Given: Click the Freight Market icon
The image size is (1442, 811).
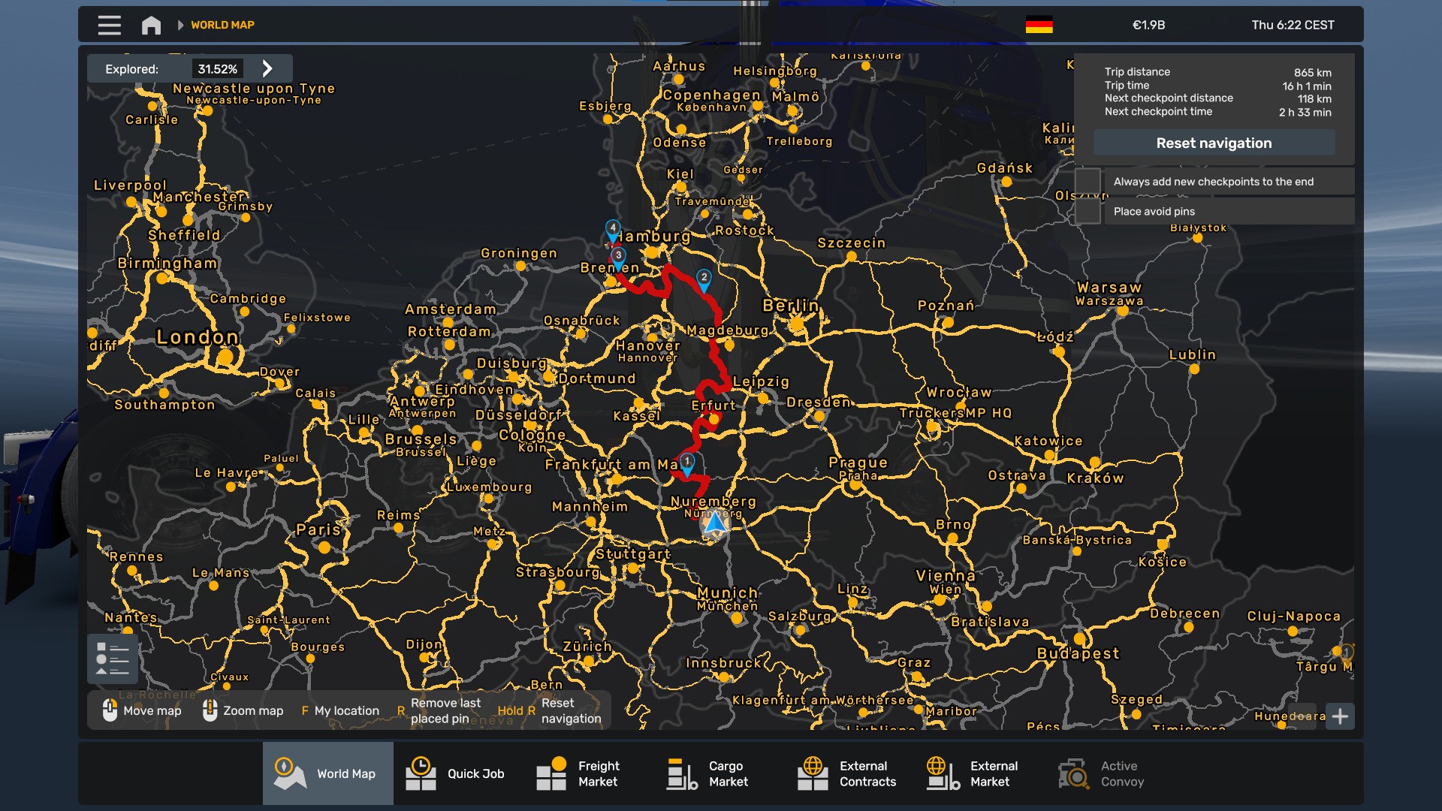Looking at the screenshot, I should 551,773.
